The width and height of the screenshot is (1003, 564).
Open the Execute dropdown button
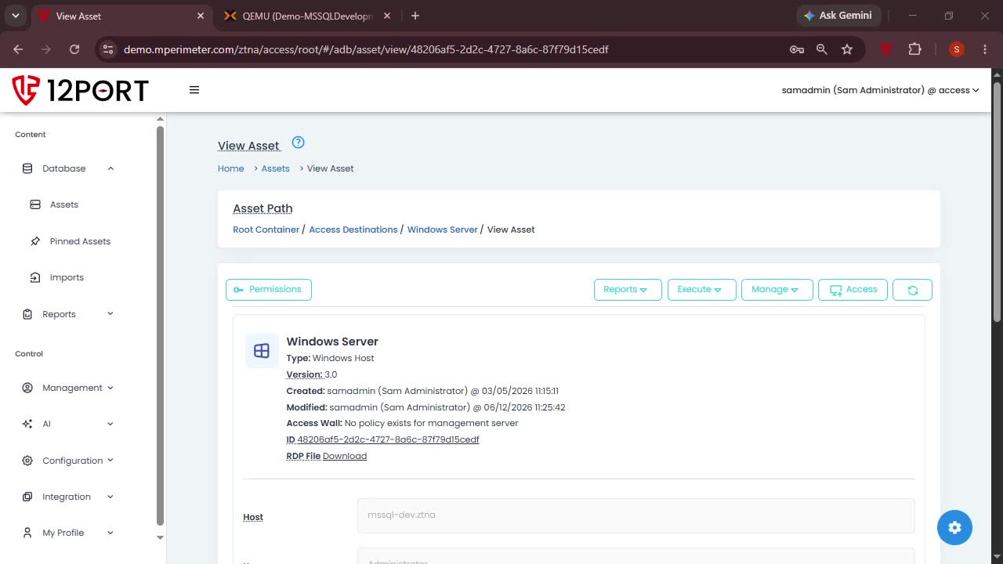(701, 290)
